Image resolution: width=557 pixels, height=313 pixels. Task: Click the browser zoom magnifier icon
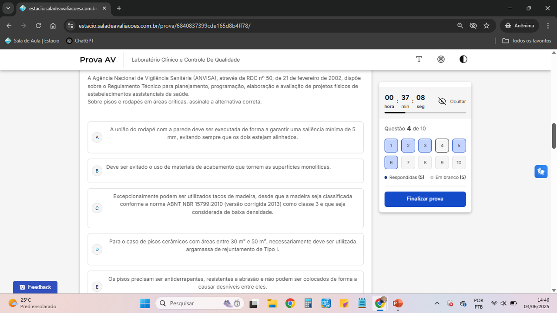460,26
